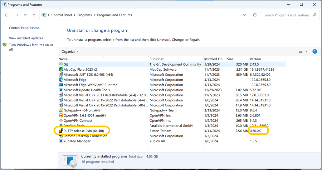Click the address bar Control Panel icon
Image resolution: width=322 pixels, height=170 pixels.
(x=44, y=15)
